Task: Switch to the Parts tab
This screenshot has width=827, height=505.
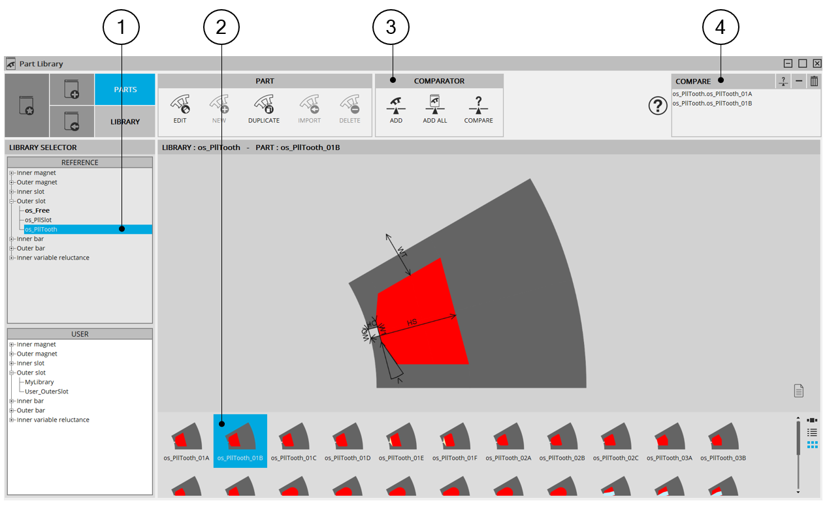Action: pos(125,89)
